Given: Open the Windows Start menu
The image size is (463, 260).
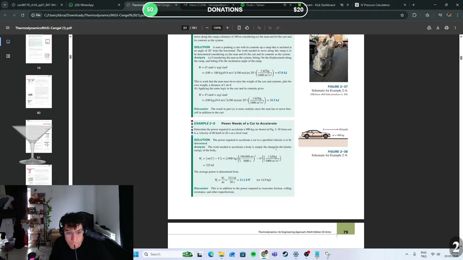Looking at the screenshot, I should [x=136, y=254].
